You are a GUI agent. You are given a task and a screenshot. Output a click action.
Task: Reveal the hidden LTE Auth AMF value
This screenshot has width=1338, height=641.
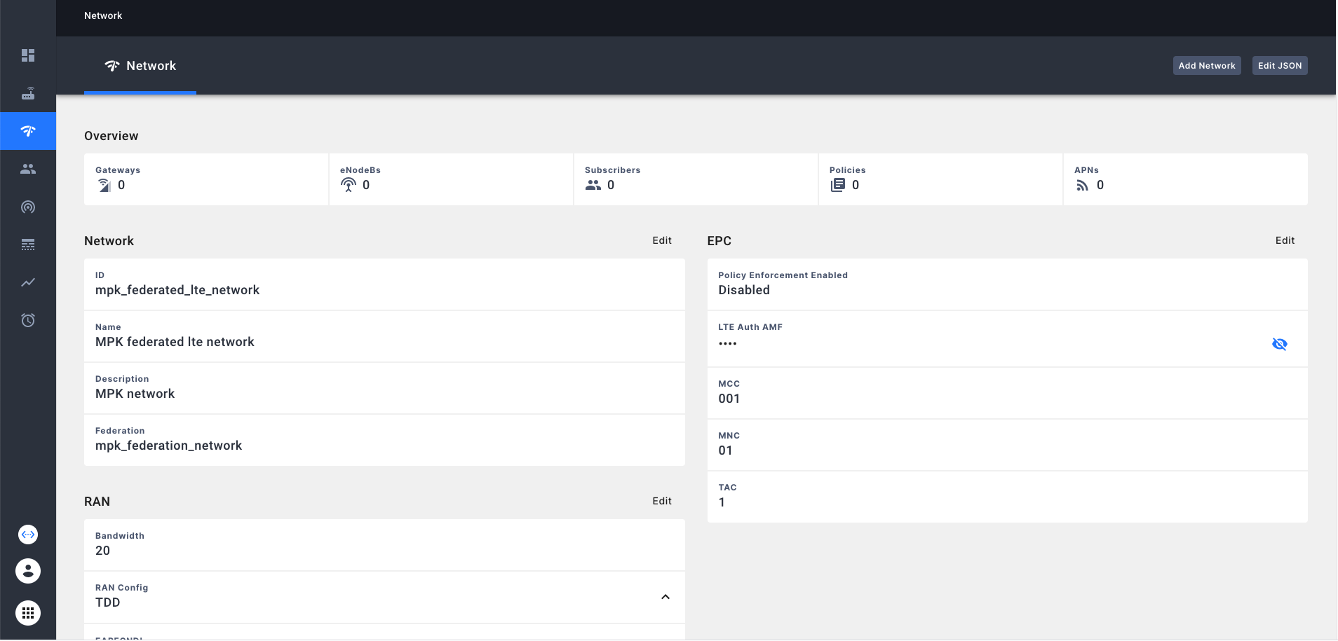pyautogui.click(x=1279, y=344)
